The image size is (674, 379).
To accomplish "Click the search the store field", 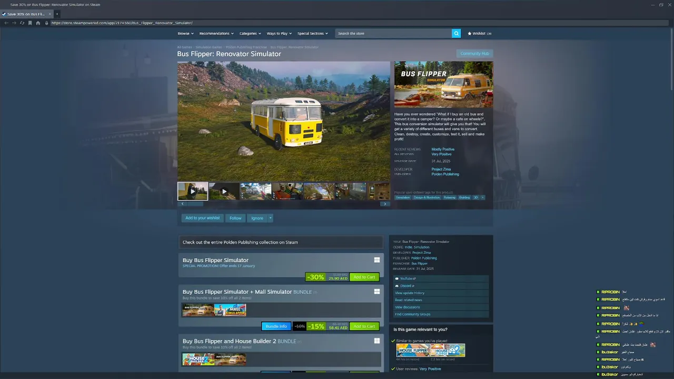I will 393,33.
